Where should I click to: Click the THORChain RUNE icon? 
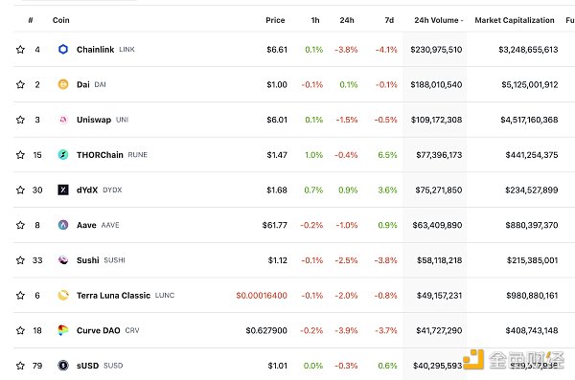pos(63,155)
